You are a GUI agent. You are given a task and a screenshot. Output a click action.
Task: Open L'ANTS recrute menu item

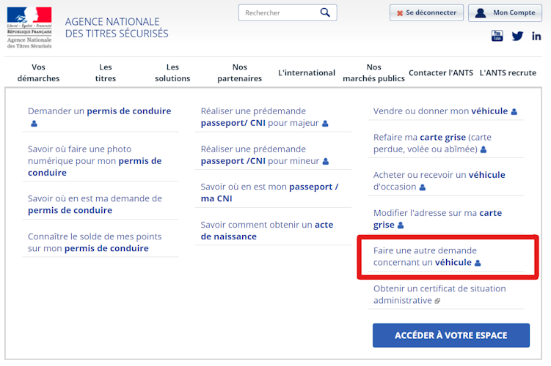(x=508, y=72)
